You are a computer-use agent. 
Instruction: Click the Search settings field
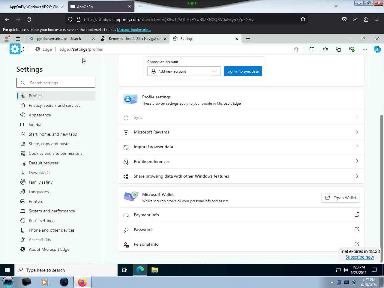click(56, 83)
